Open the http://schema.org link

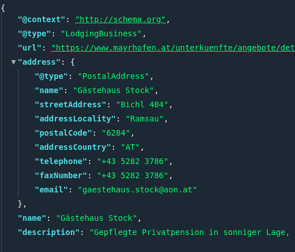pyautogui.click(x=120, y=20)
